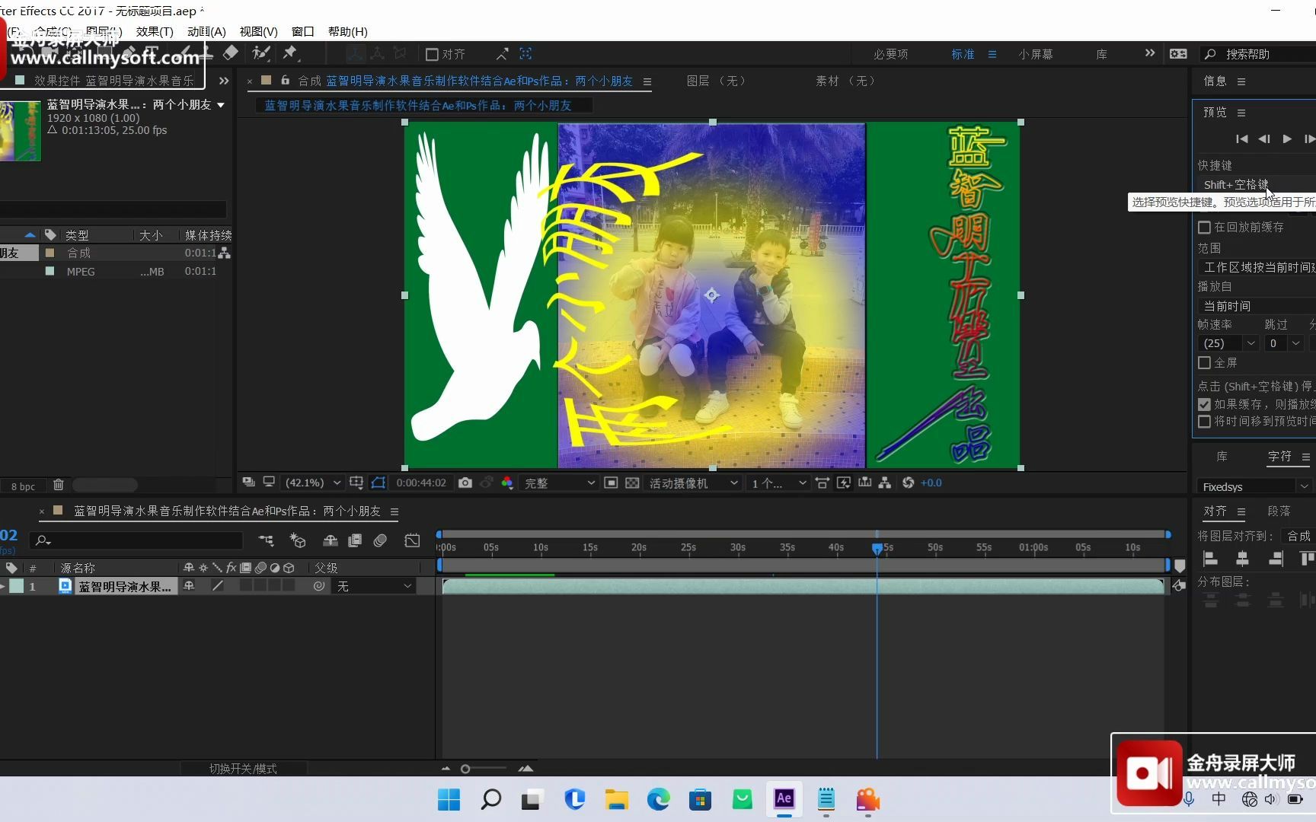Take a snapshot with camera icon

[x=465, y=483]
